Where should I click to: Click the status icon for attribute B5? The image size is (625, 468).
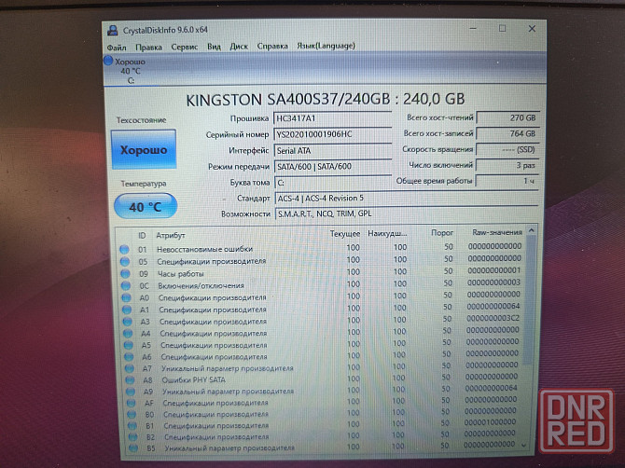pyautogui.click(x=133, y=448)
